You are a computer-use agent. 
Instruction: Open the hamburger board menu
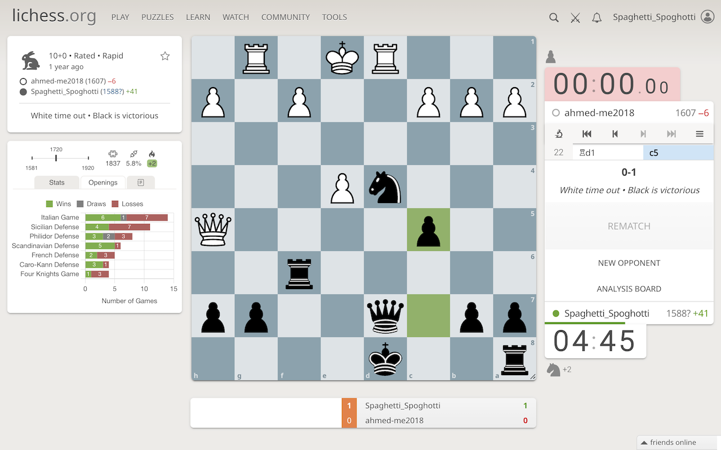pyautogui.click(x=700, y=134)
